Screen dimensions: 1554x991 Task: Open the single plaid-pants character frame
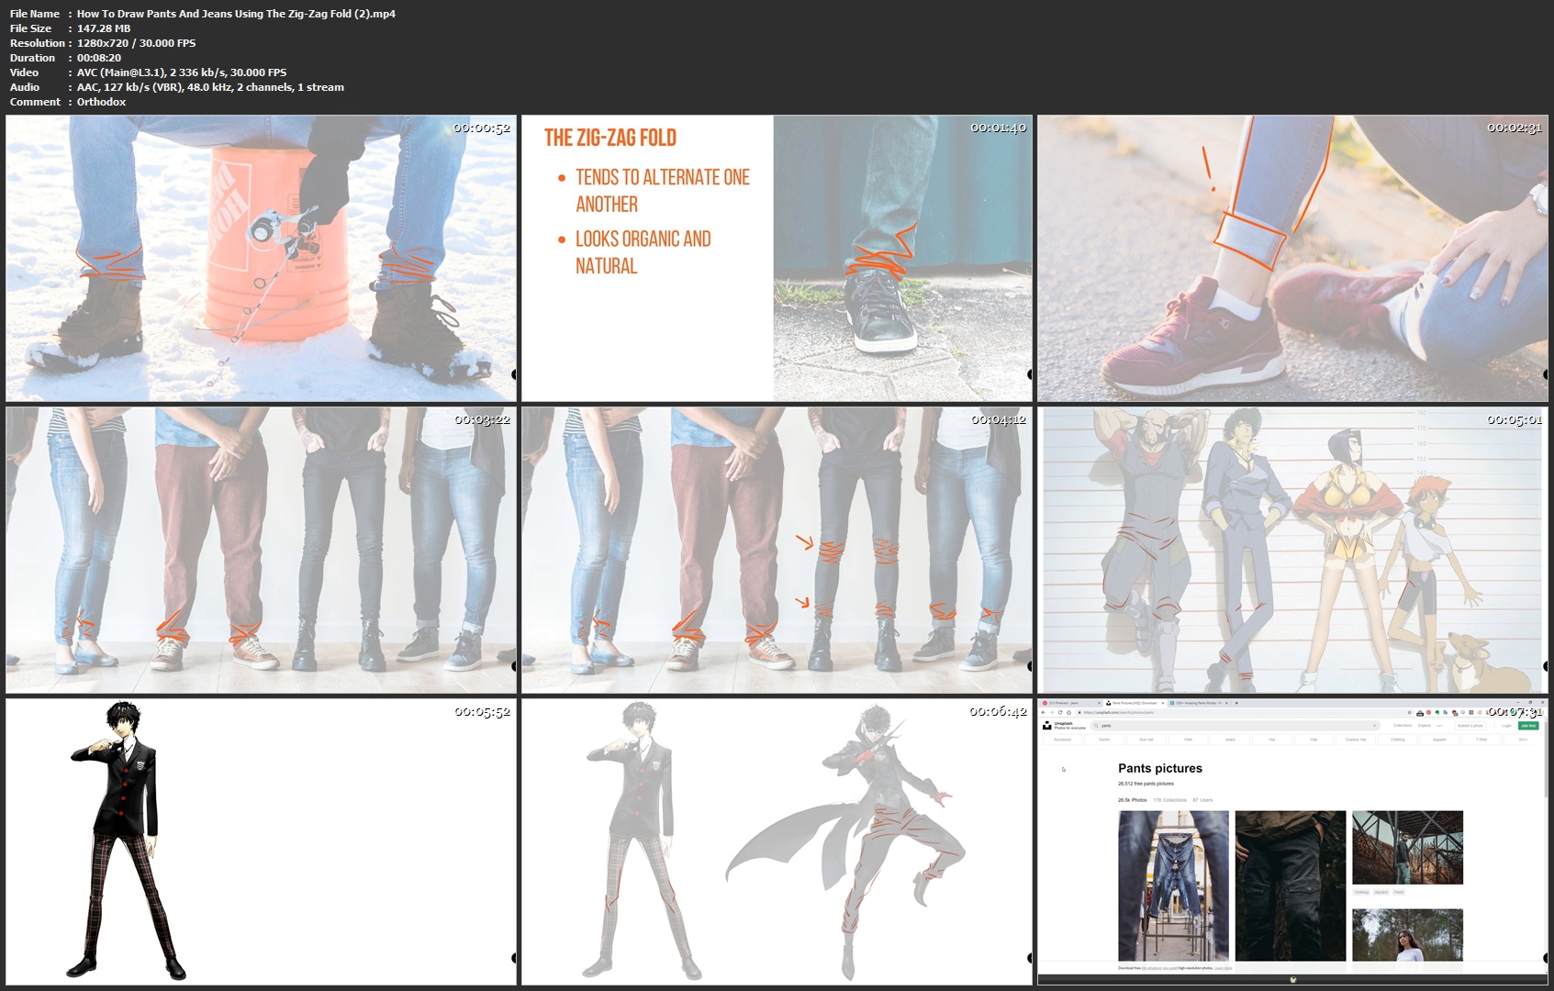click(x=261, y=841)
